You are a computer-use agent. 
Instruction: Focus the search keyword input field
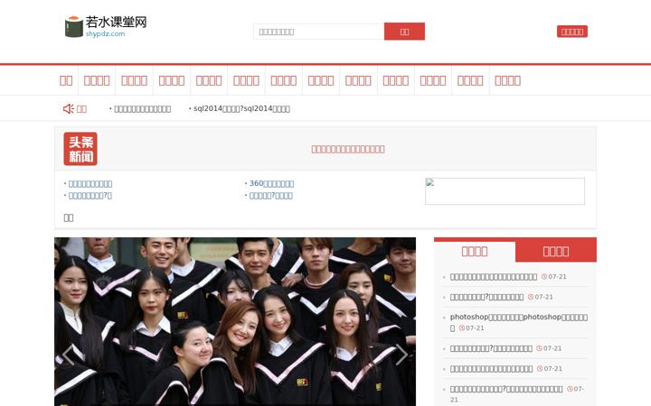[319, 32]
